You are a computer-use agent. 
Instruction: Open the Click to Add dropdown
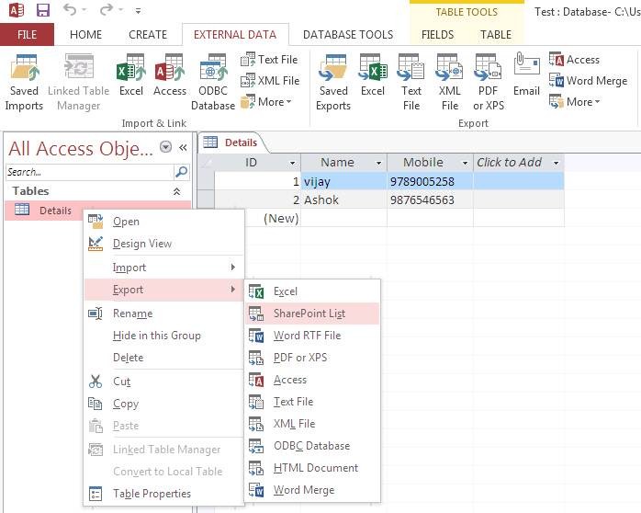click(556, 163)
